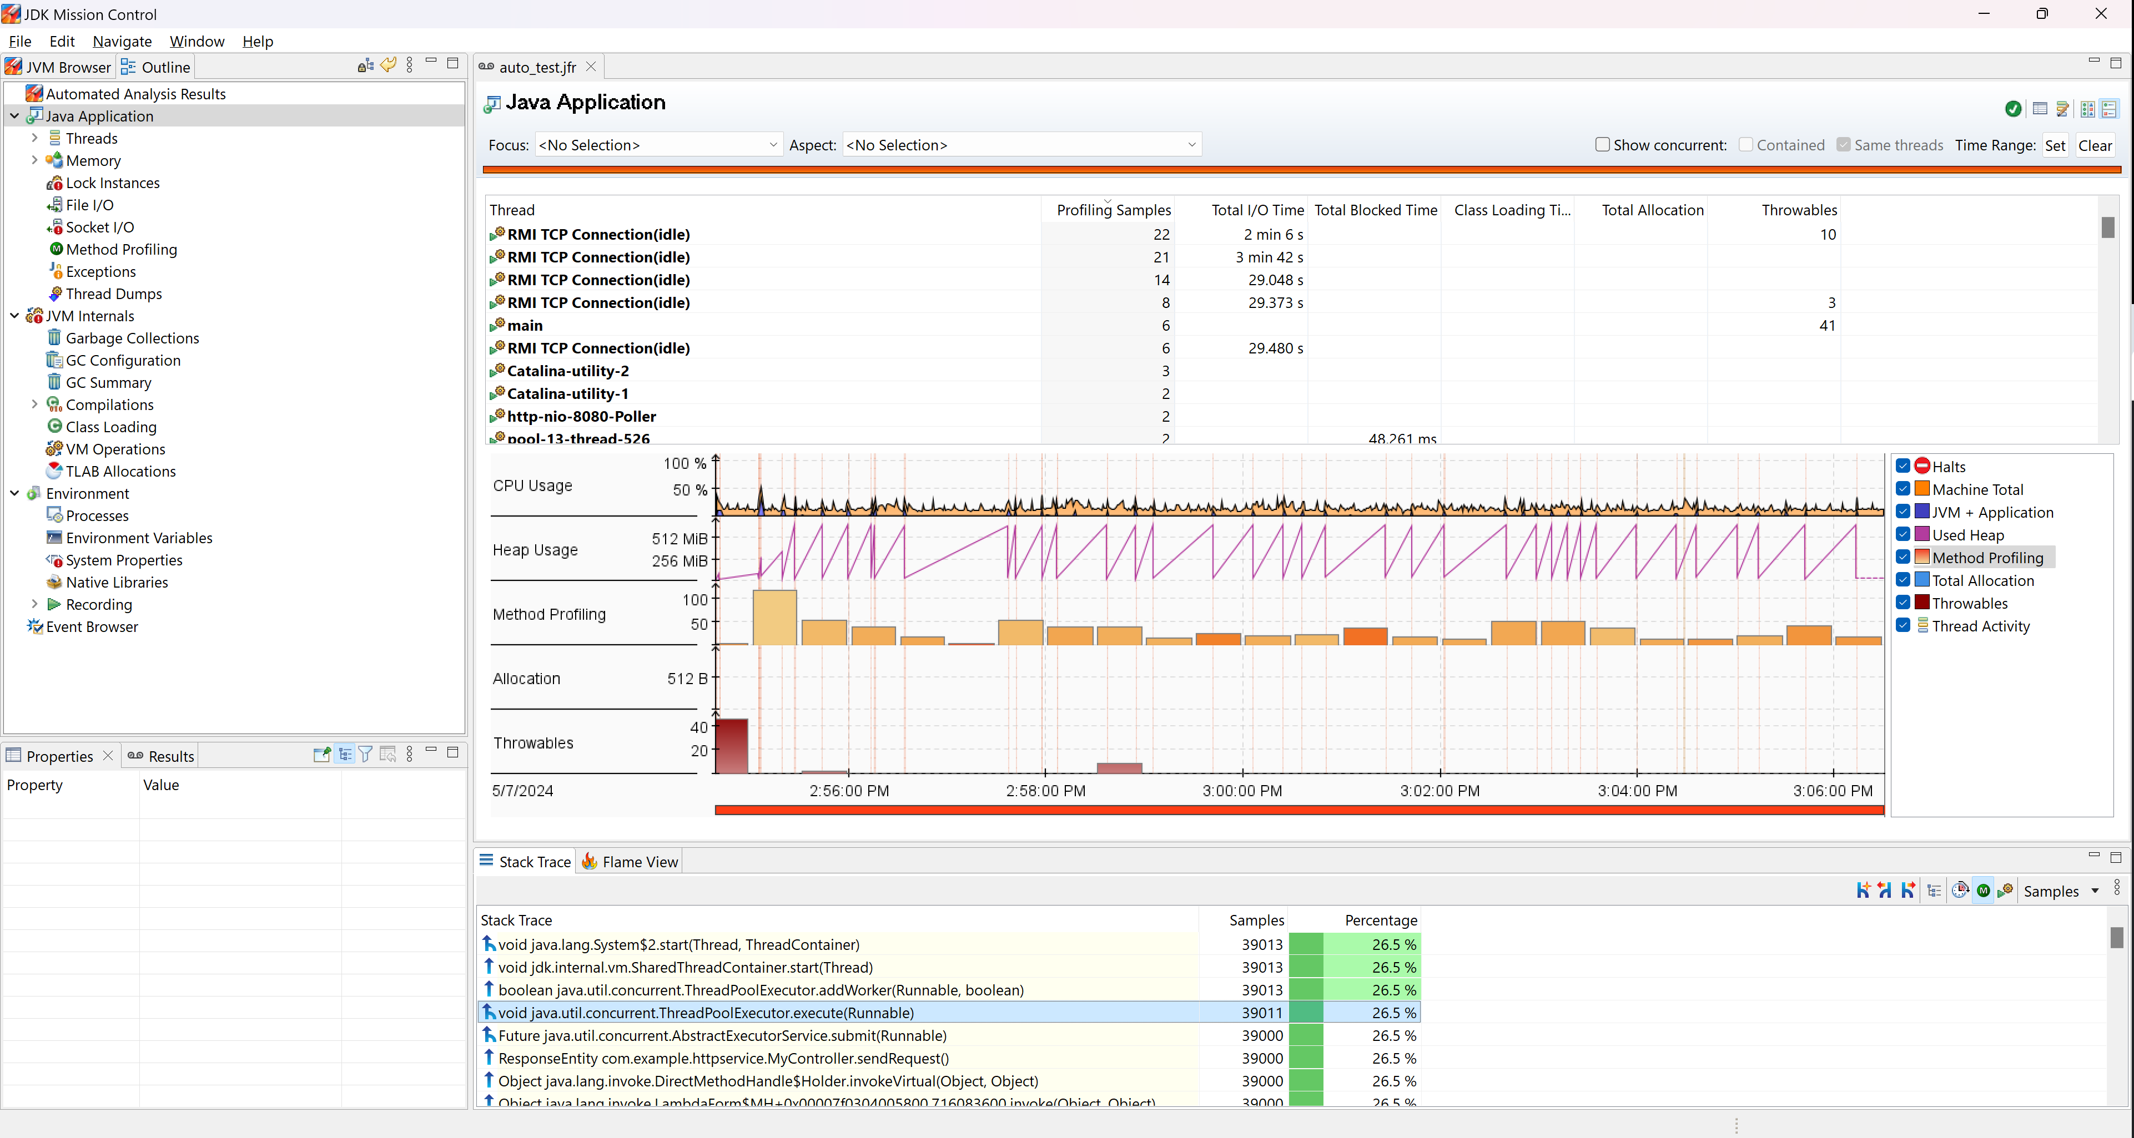Open the Navigate menu
This screenshot has width=2134, height=1138.
[x=122, y=41]
